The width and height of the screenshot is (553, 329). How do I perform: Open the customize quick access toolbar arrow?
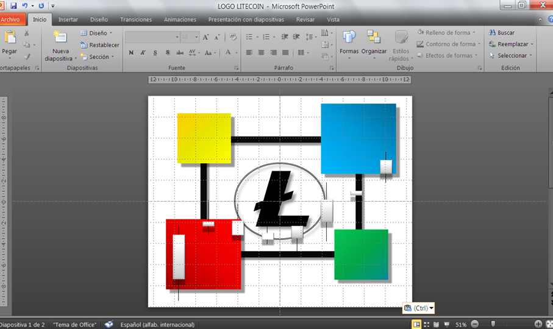[53, 6]
